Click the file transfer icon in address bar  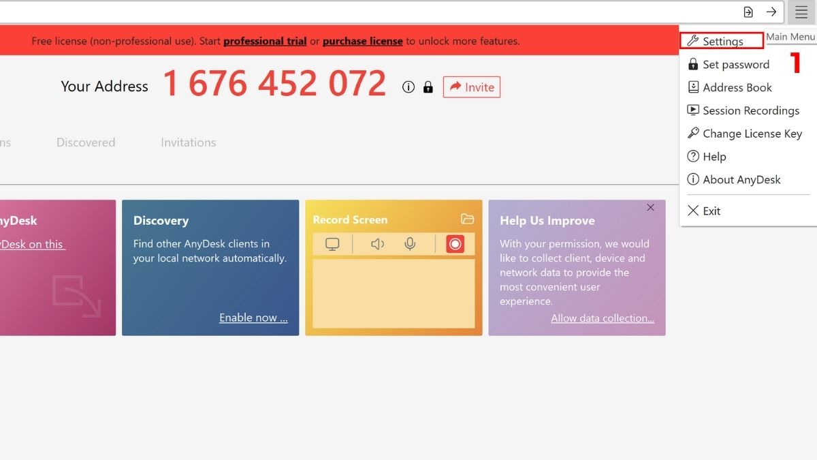[748, 12]
